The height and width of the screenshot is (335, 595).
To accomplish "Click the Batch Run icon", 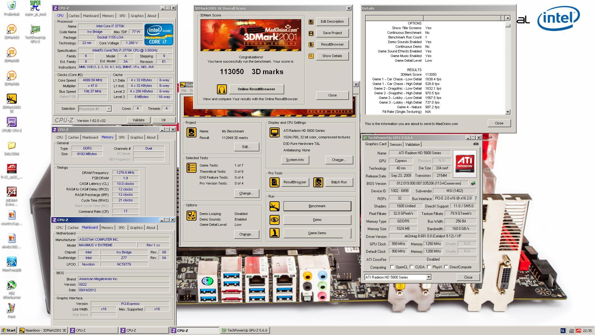I will (x=318, y=182).
